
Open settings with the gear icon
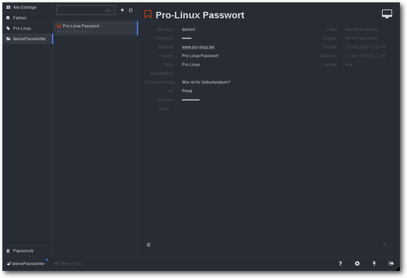[357, 263]
